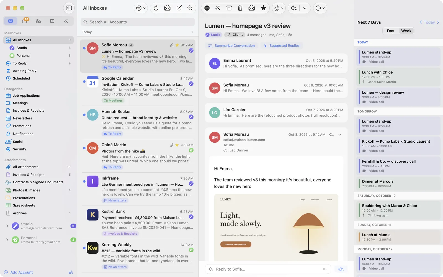The image size is (443, 277).
Task: Select the Day view segment
Action: [390, 31]
